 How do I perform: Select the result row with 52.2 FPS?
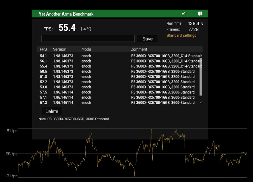coord(119,82)
